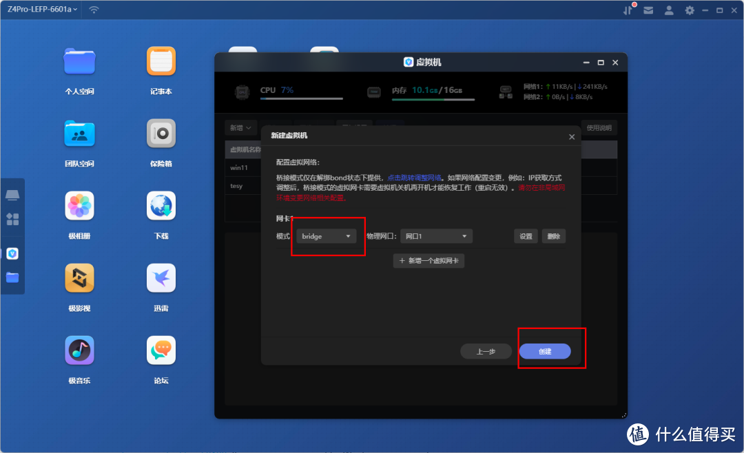Click the 网卡1 label
744x453 pixels.
coord(285,219)
